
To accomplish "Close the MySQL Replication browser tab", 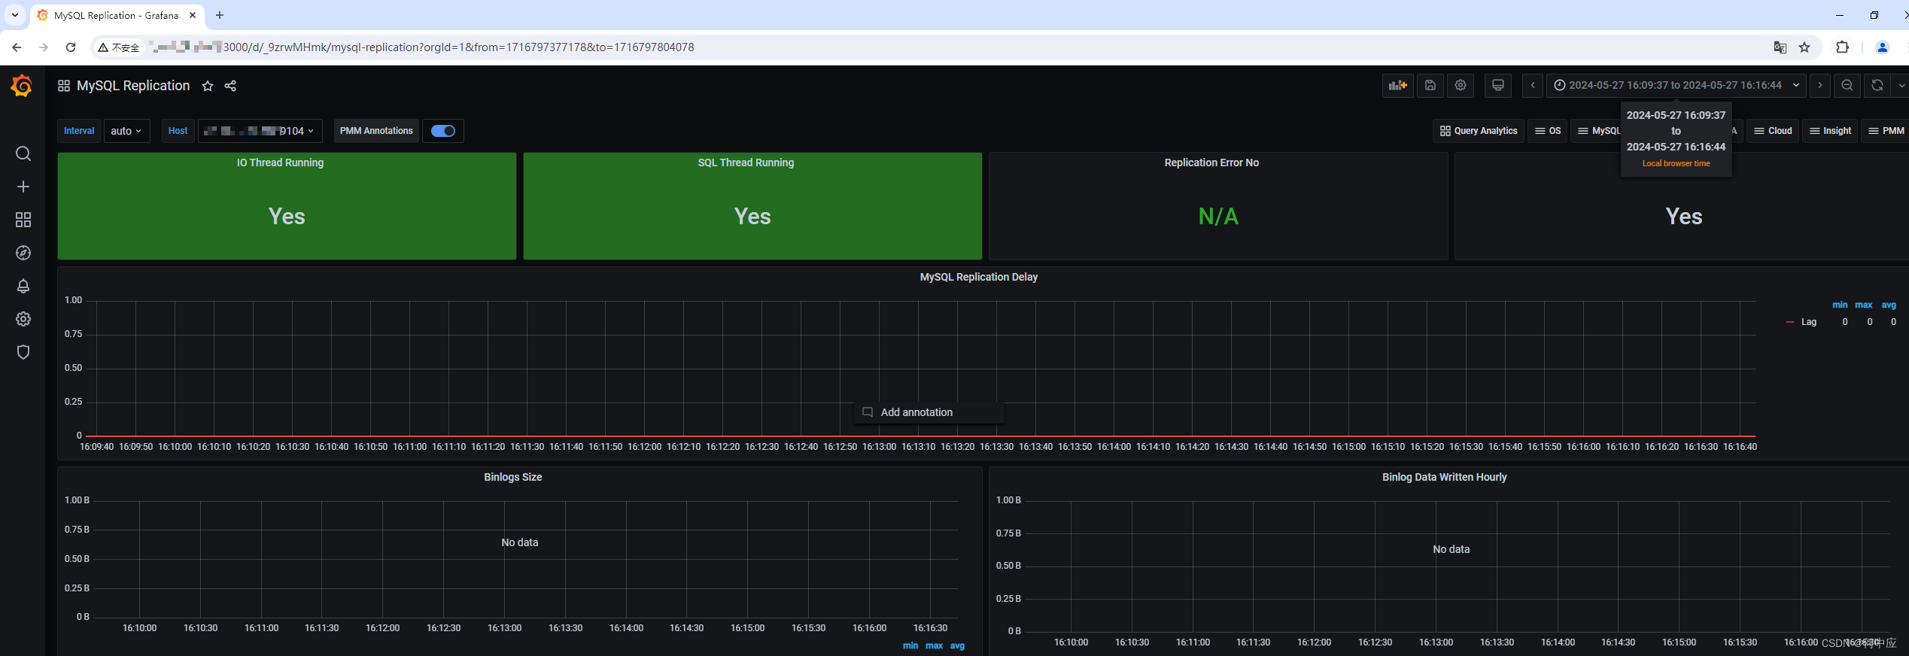I will 193,15.
